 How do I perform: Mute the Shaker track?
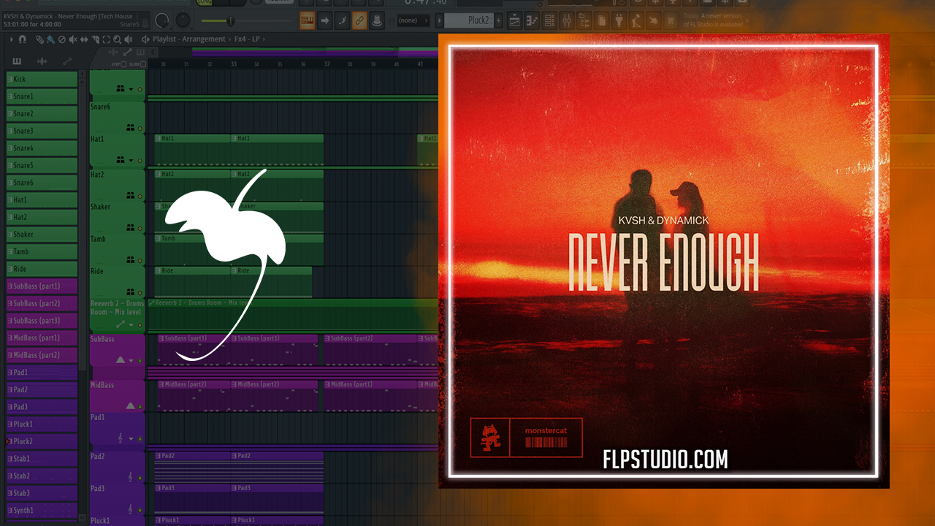tap(140, 228)
